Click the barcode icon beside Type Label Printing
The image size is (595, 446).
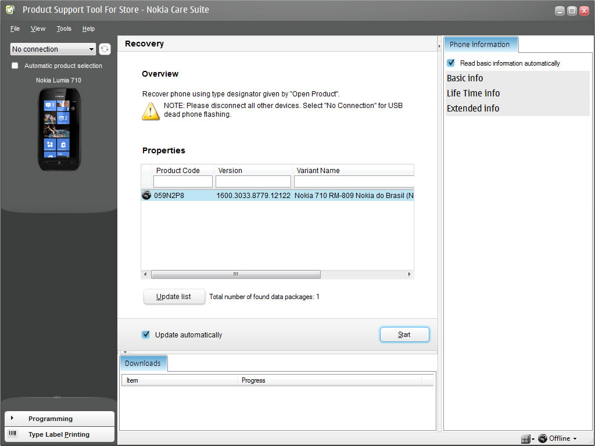[x=13, y=433]
